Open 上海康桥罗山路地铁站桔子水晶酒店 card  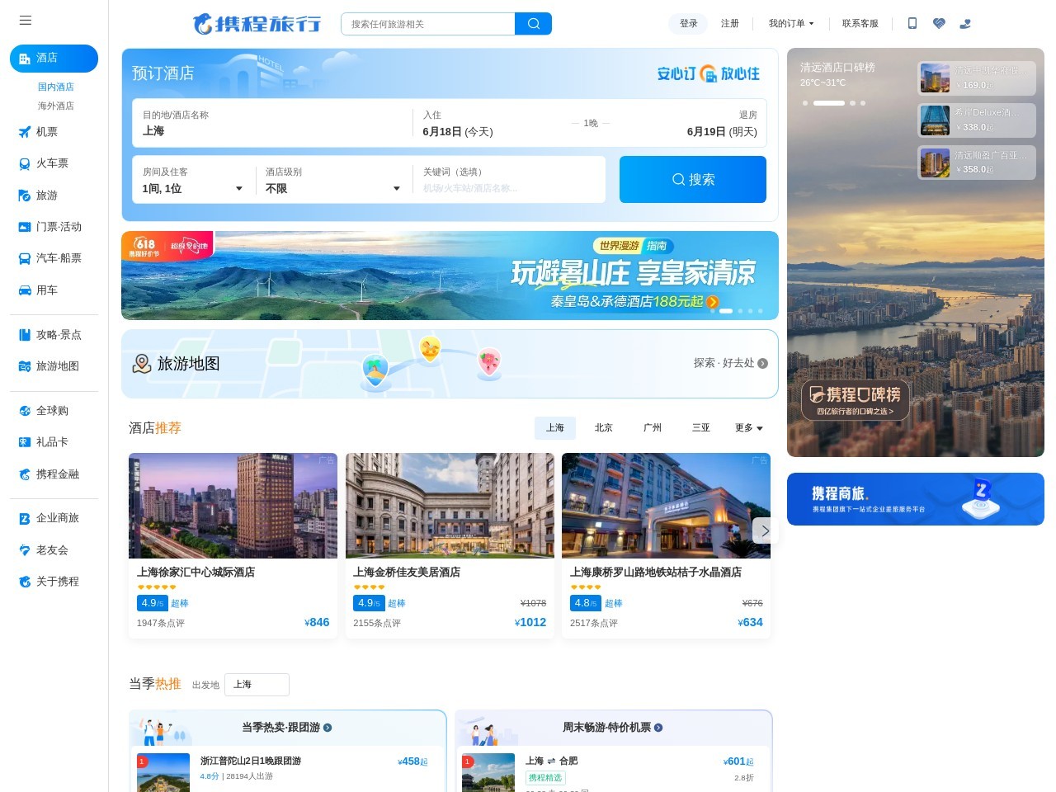coord(667,545)
